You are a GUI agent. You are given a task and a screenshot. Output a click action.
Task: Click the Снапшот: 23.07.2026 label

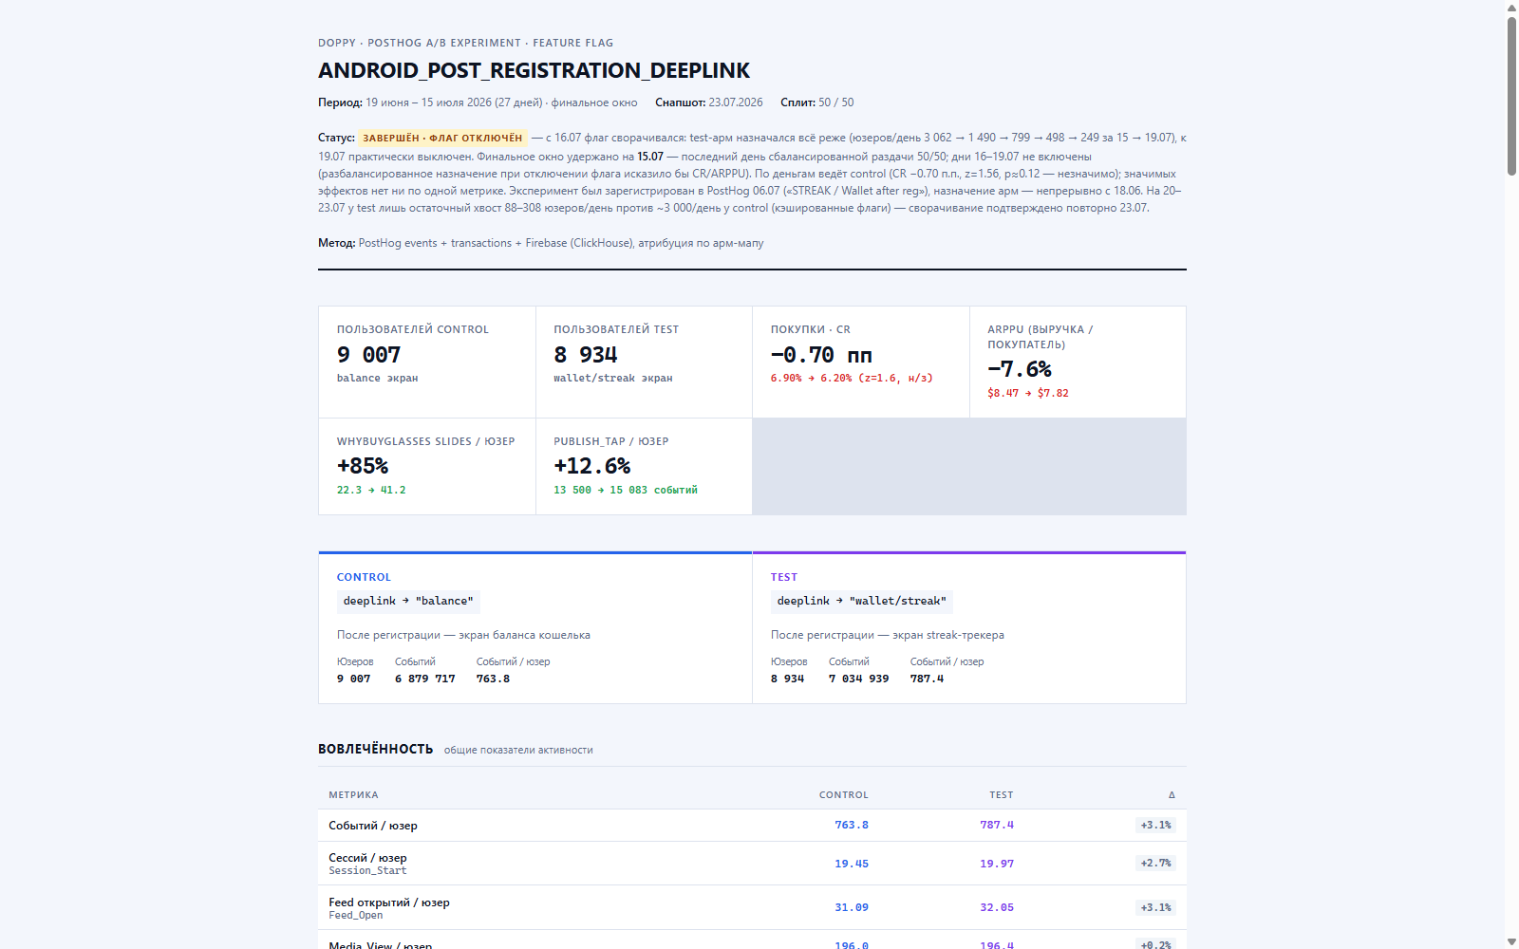tap(709, 102)
